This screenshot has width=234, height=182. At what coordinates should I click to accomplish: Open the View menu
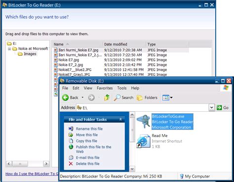(88, 88)
